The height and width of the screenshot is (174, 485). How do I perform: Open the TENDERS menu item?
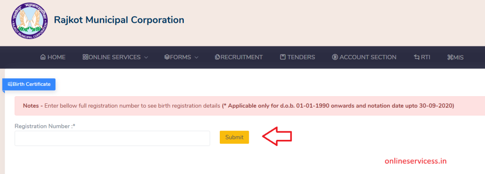[297, 57]
